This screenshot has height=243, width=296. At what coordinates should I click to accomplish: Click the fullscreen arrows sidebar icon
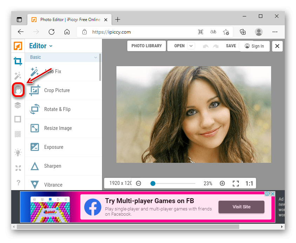[x=18, y=168]
